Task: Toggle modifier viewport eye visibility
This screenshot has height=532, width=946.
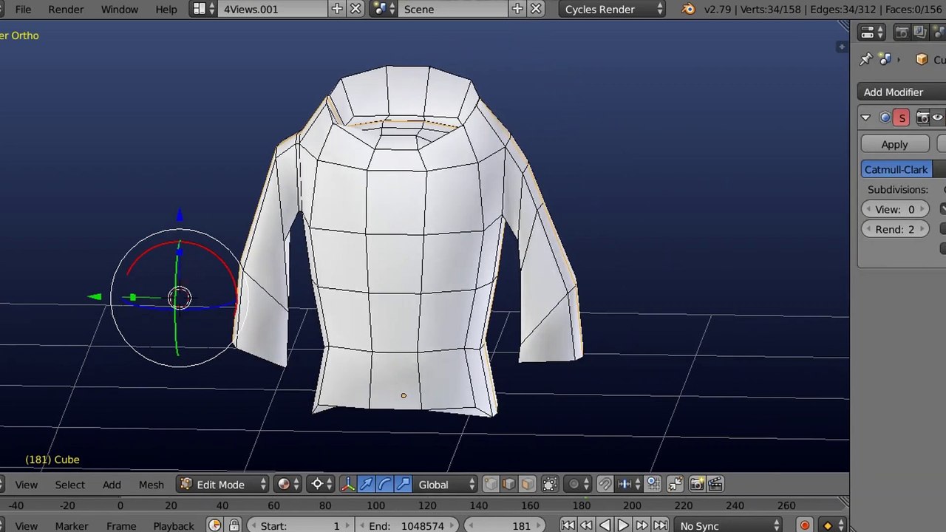Action: [938, 118]
